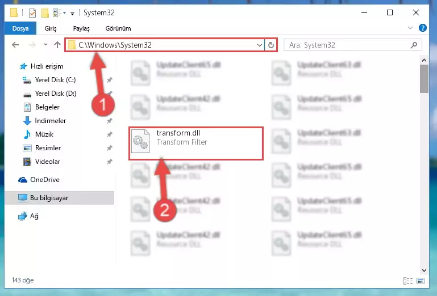This screenshot has height=296, width=437.
Task: Open the blue Help icon
Action: click(x=422, y=28)
